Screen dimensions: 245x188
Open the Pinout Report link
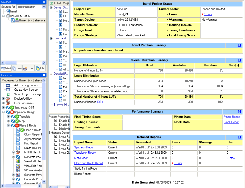(232, 117)
